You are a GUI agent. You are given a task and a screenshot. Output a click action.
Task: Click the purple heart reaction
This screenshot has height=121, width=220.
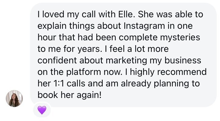[x=42, y=110]
